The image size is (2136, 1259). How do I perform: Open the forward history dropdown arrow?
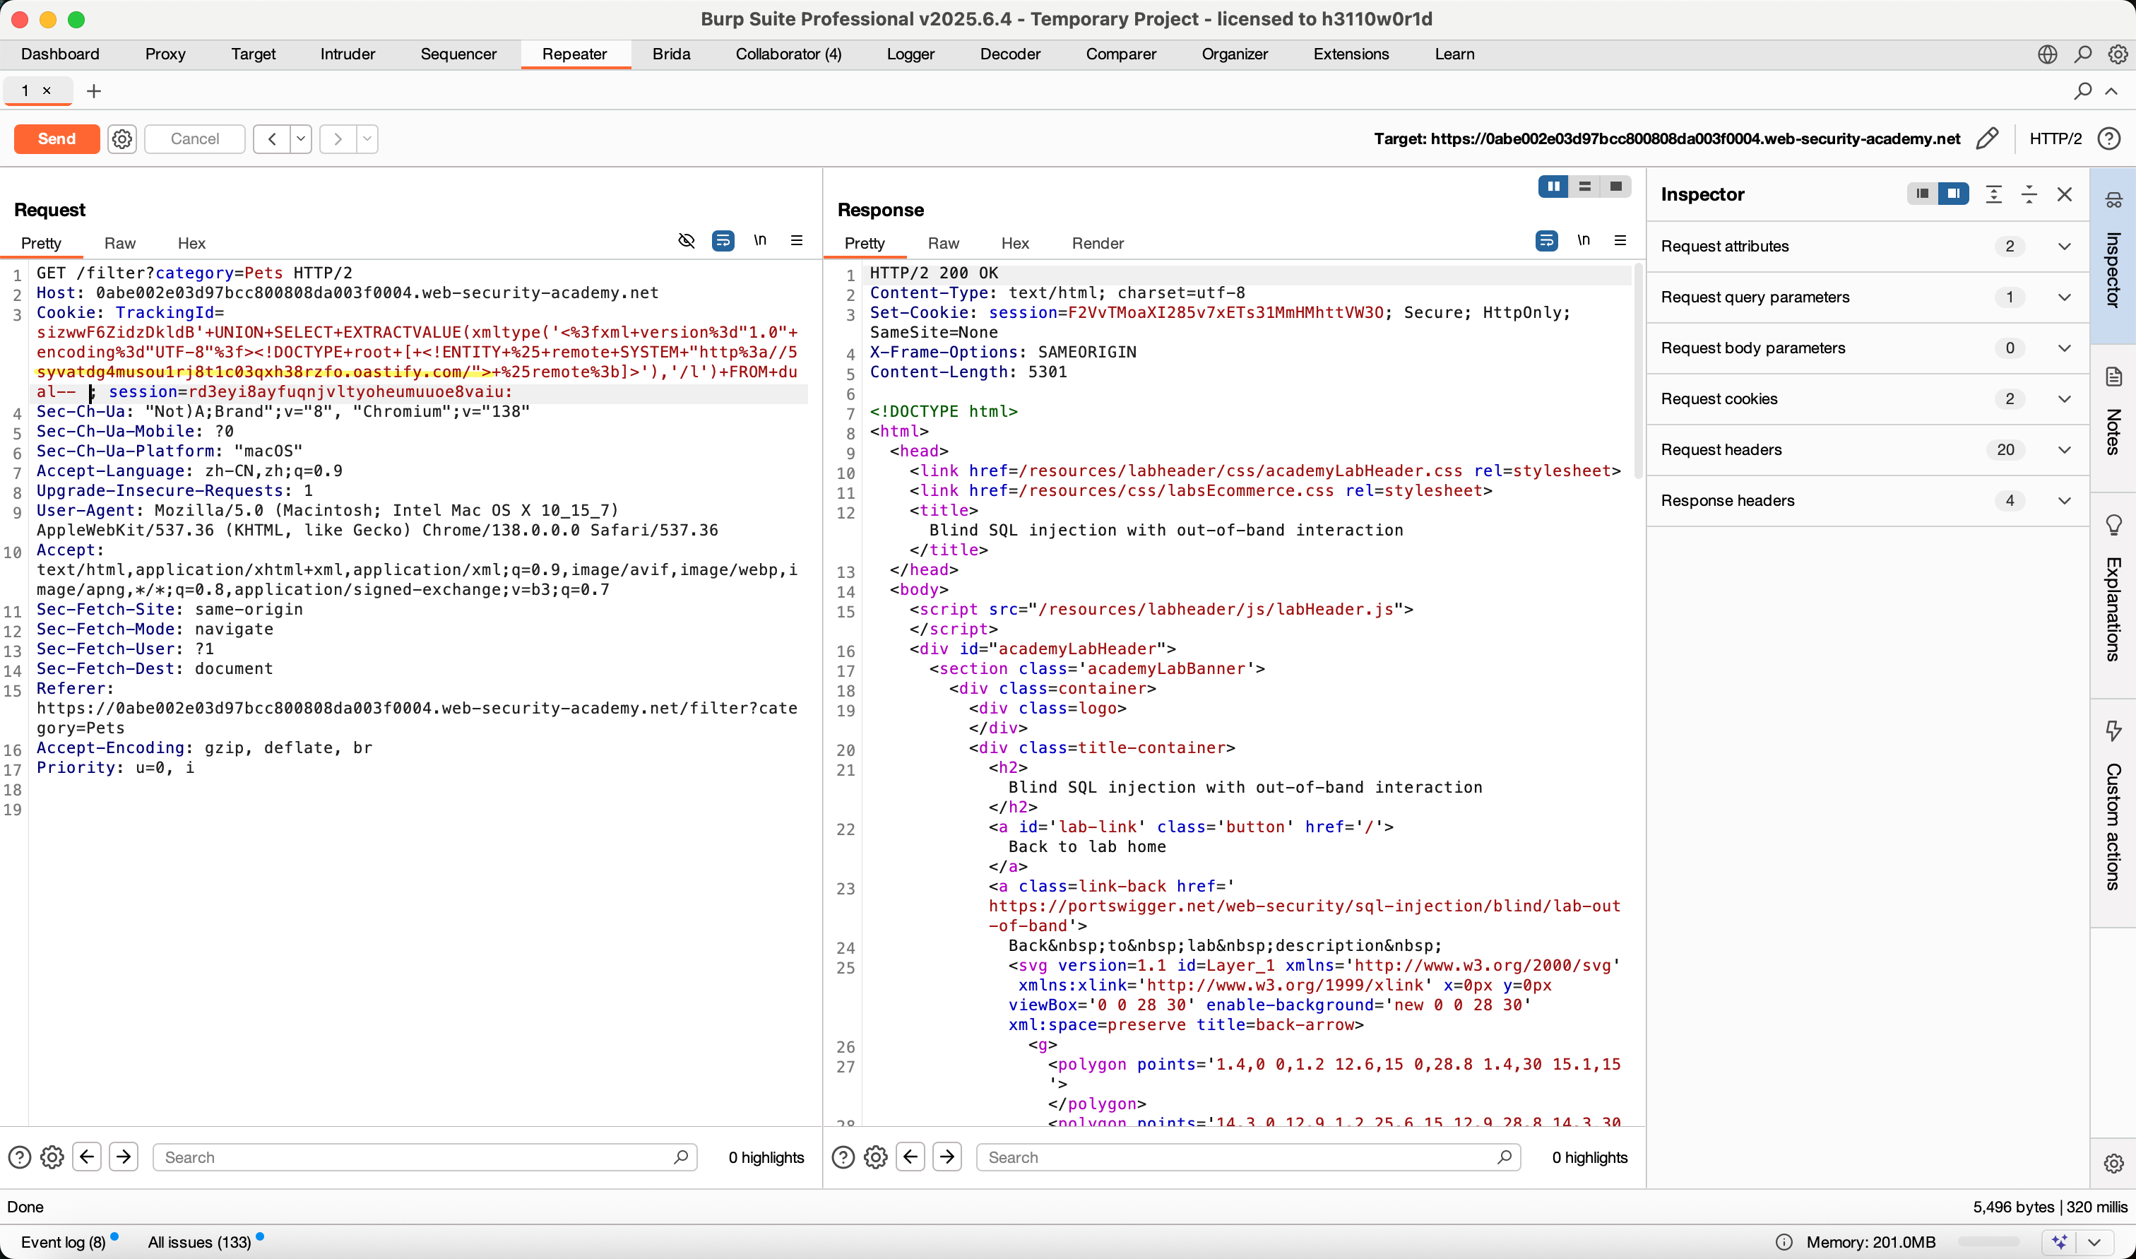(367, 138)
